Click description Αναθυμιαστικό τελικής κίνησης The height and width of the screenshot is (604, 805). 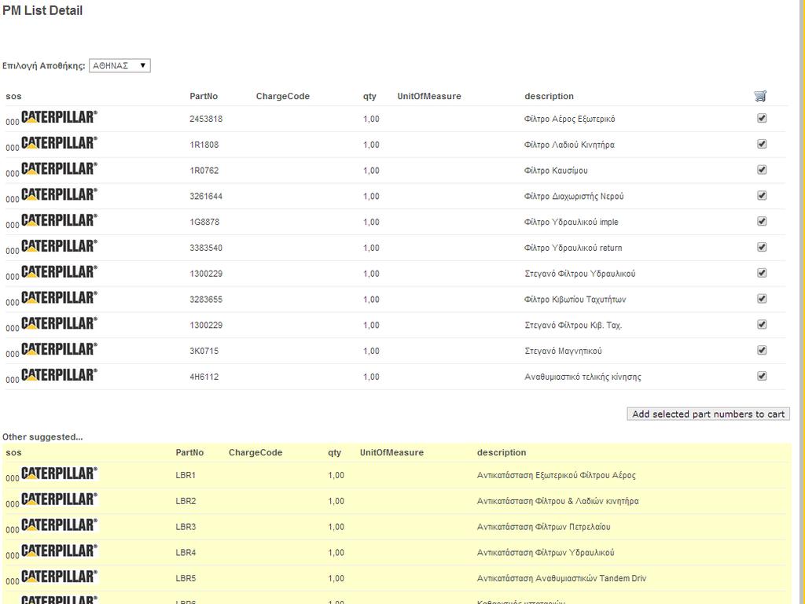pos(583,377)
